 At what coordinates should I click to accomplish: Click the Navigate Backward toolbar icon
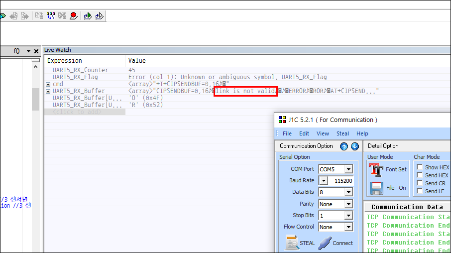coord(13,16)
